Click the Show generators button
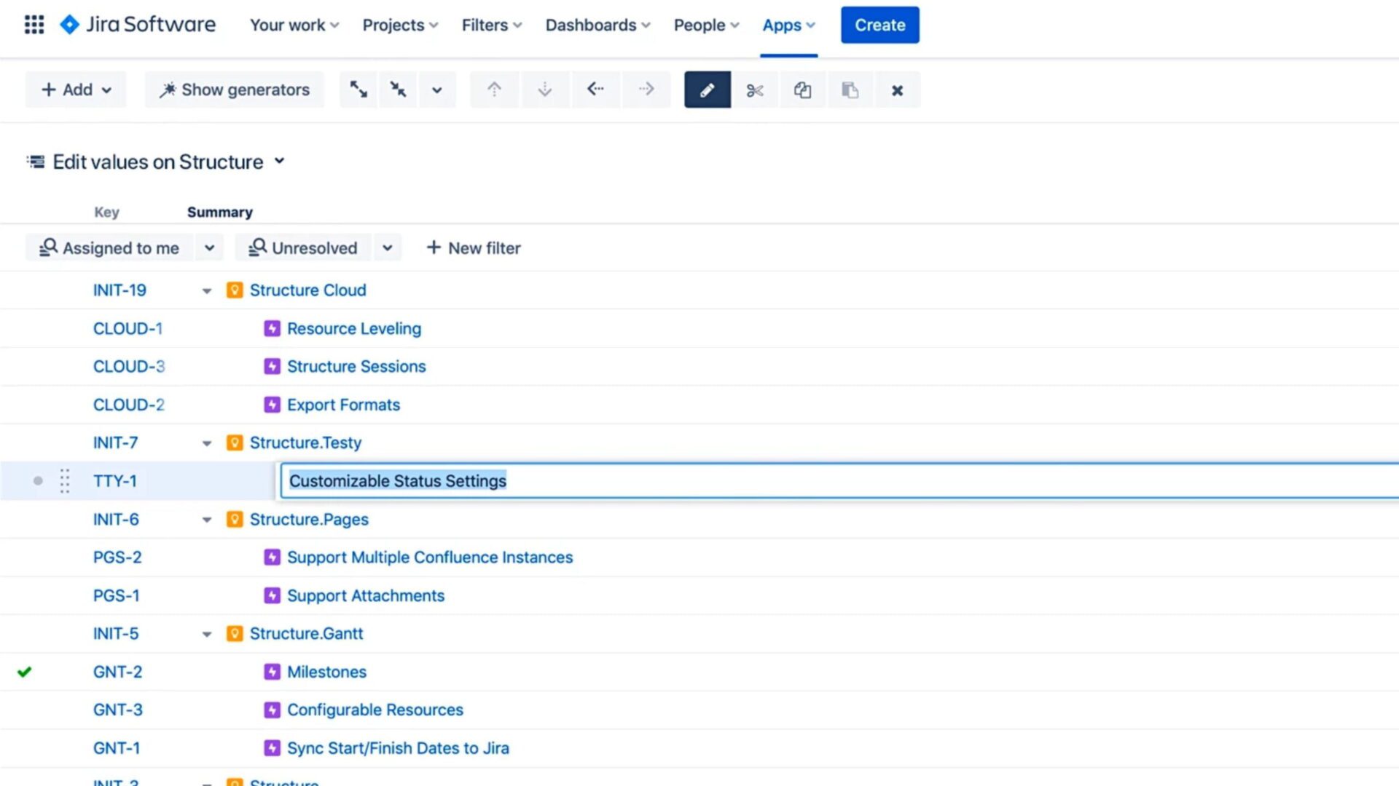Image resolution: width=1399 pixels, height=786 pixels. 233,90
